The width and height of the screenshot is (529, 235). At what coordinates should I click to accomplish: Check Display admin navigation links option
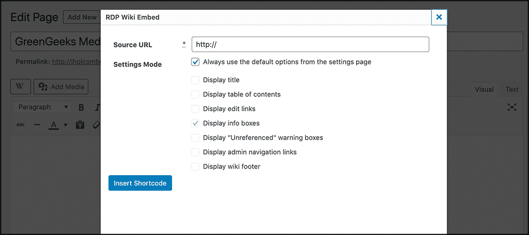point(195,152)
